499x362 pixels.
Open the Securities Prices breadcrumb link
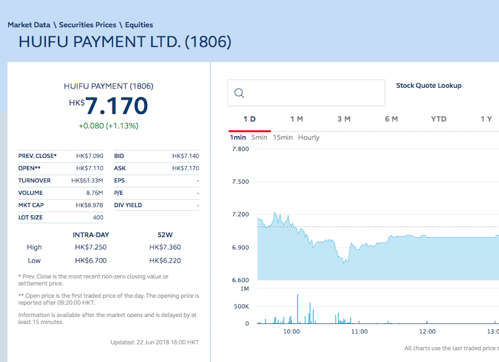(88, 25)
